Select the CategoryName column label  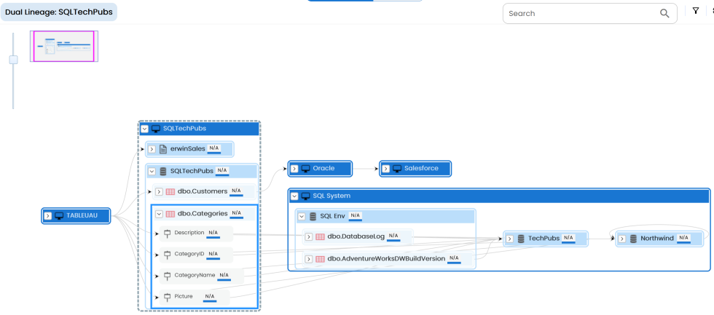click(195, 276)
